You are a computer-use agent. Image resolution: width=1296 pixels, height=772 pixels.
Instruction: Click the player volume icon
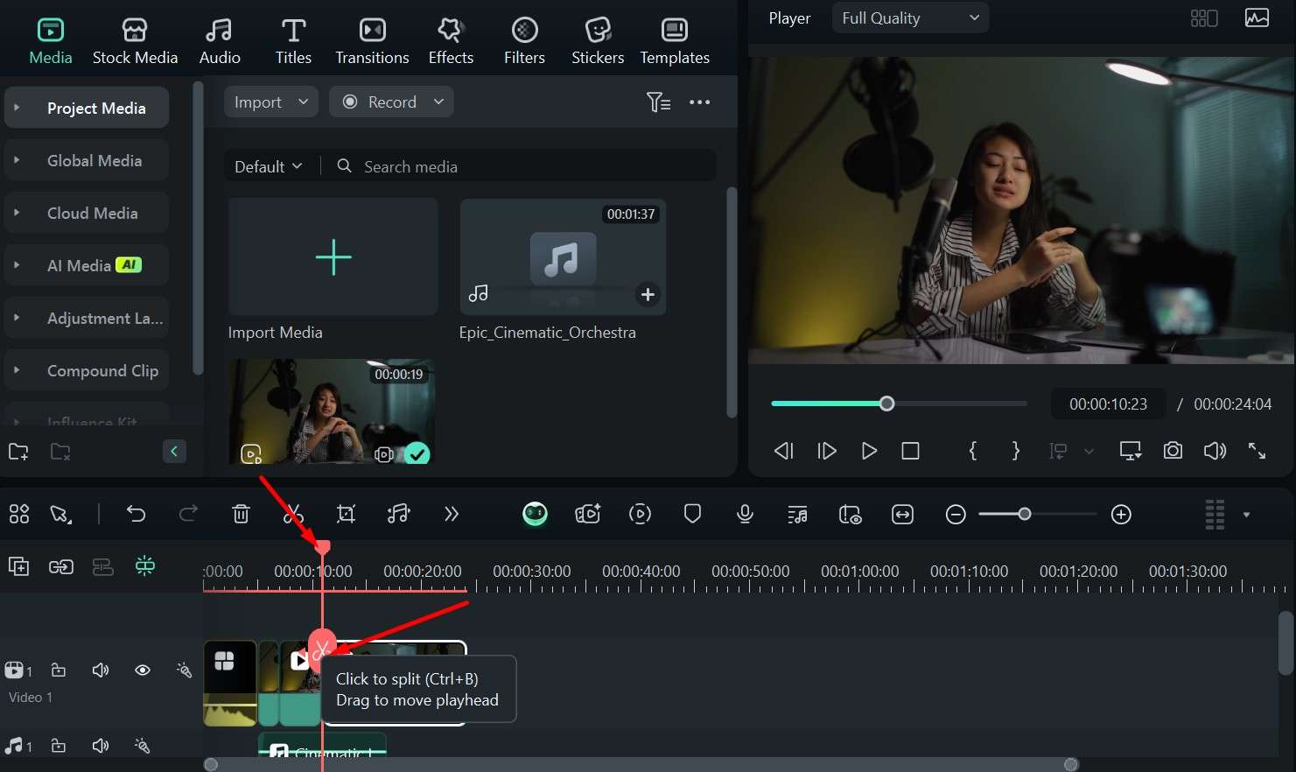pos(1215,451)
